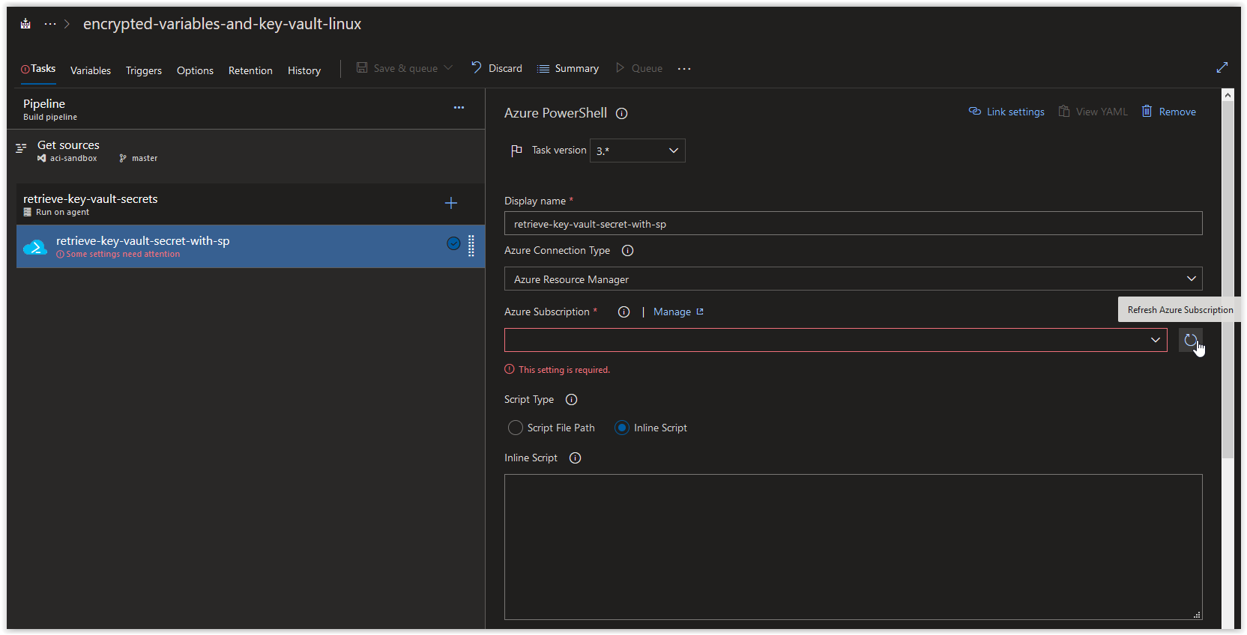Select retrieve-key-vault-secrets agent job
This screenshot has height=635, width=1247.
point(250,204)
